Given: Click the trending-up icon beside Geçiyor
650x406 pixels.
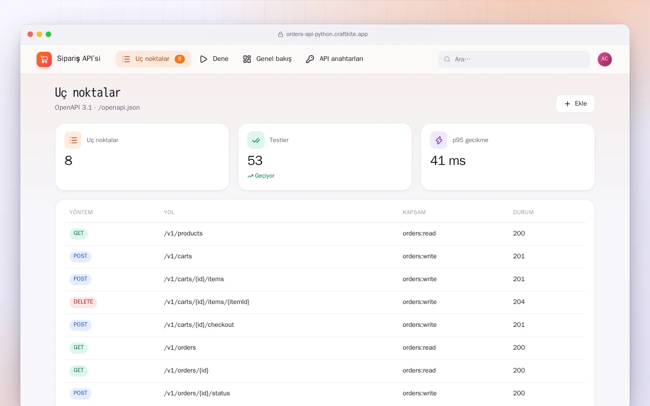Looking at the screenshot, I should tap(250, 176).
